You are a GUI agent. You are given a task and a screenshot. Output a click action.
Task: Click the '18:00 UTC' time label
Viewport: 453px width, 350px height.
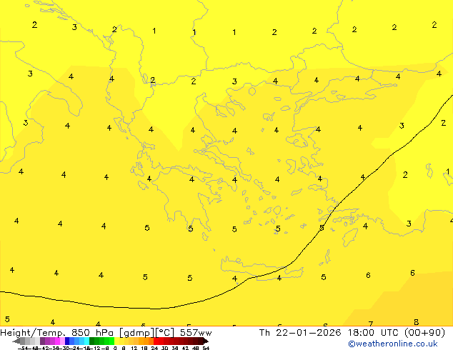[x=374, y=333]
